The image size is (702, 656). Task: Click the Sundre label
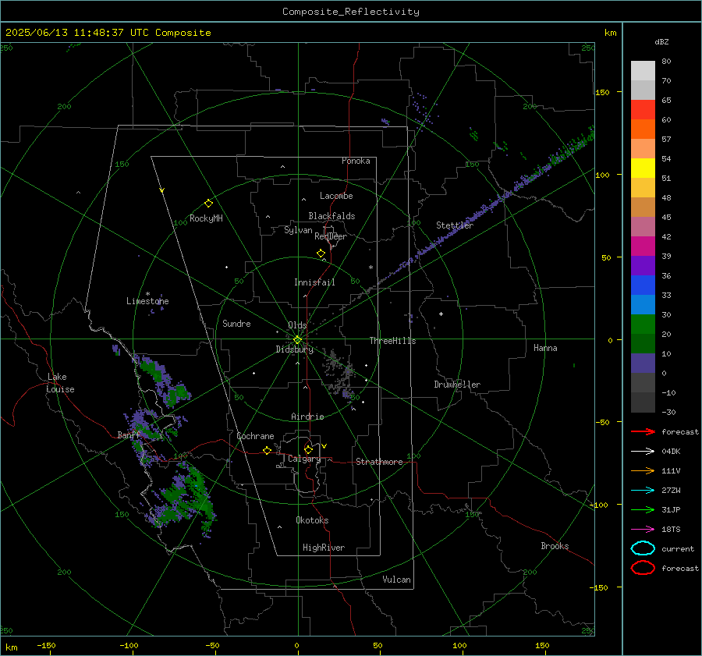[236, 324]
